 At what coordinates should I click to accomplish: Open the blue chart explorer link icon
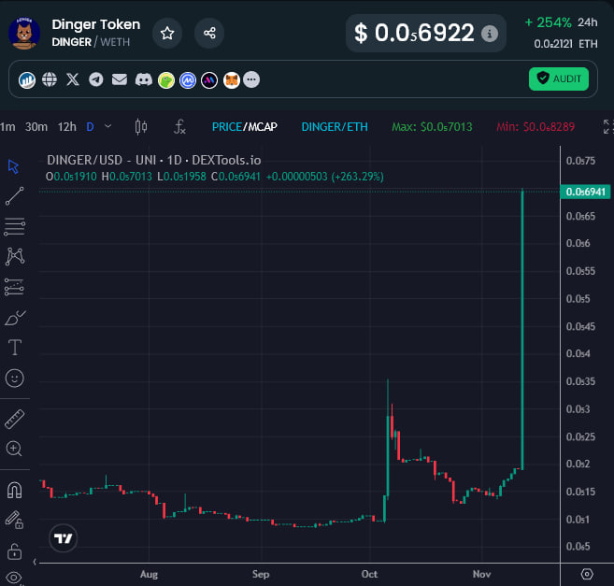(27, 80)
